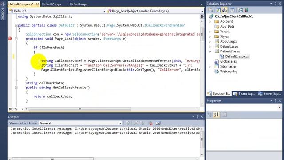Screen dimensions: 284x160
Task: Click the Find Message in Code icon
Action: pyautogui.click(x=128, y=123)
